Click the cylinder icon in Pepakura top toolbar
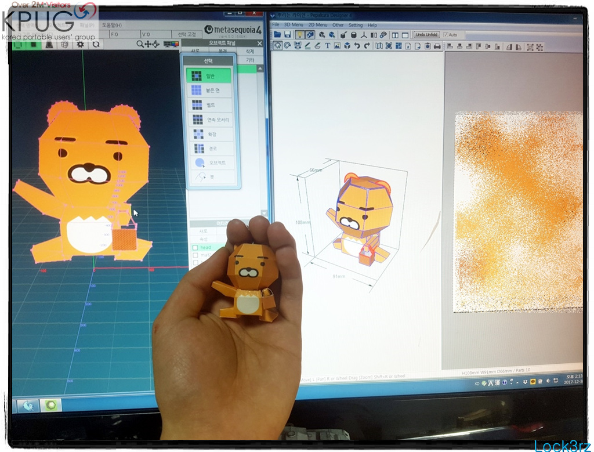Viewport: 594px width, 452px height. coord(353,35)
